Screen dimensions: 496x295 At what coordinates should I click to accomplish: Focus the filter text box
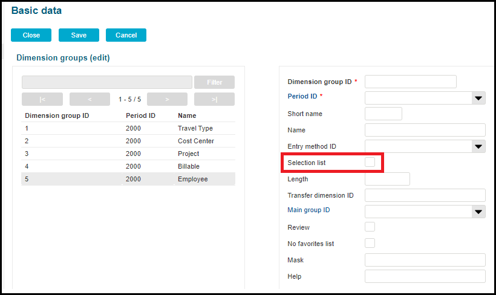coord(107,82)
